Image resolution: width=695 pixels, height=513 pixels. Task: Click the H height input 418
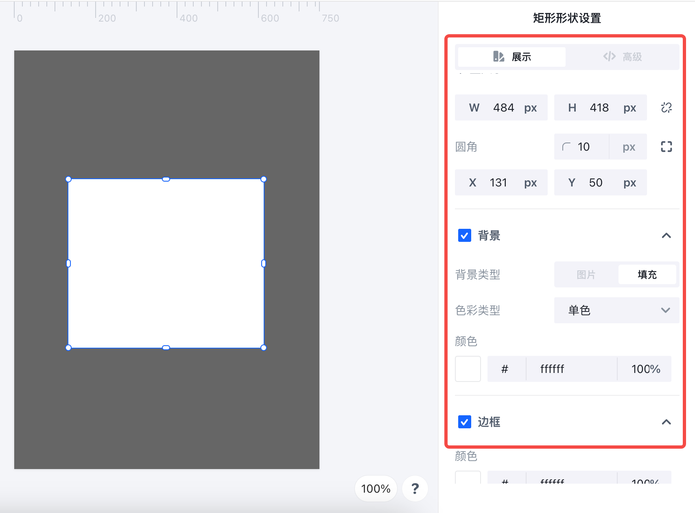pos(601,107)
